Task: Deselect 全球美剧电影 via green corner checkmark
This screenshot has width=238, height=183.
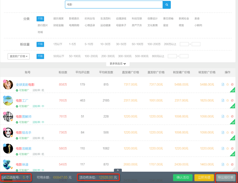Action: tap(233, 90)
